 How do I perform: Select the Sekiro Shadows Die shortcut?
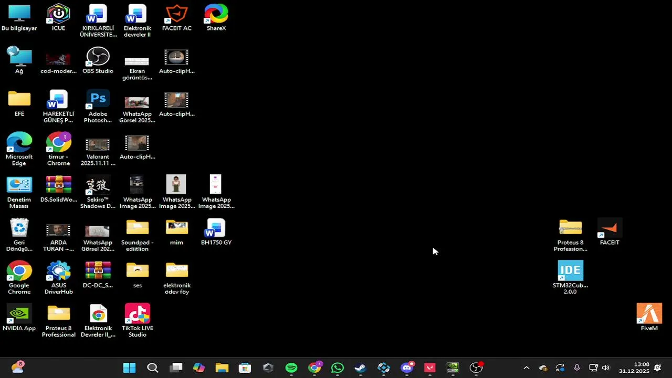(98, 193)
